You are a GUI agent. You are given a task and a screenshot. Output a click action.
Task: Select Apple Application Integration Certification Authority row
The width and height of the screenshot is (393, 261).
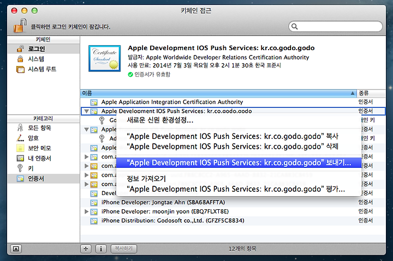click(x=233, y=102)
